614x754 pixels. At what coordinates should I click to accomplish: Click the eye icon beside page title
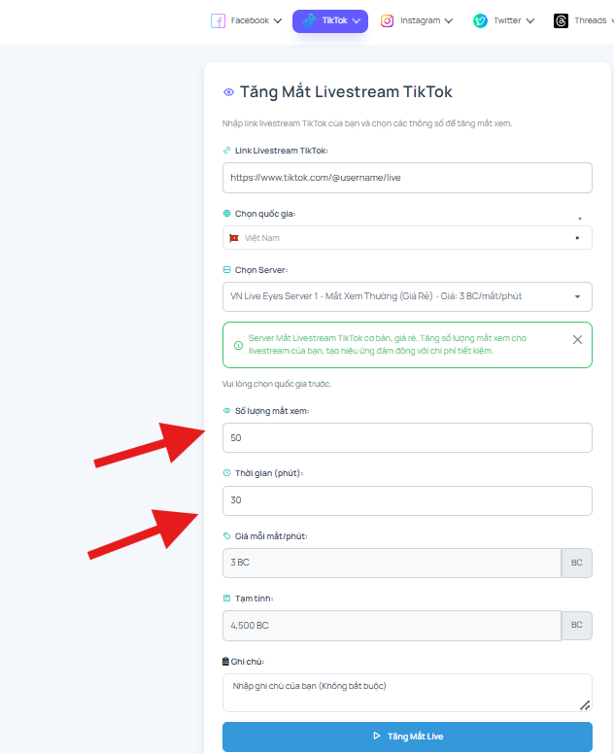229,92
